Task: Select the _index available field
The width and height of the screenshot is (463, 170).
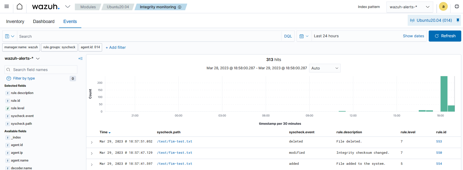Action: [16, 137]
